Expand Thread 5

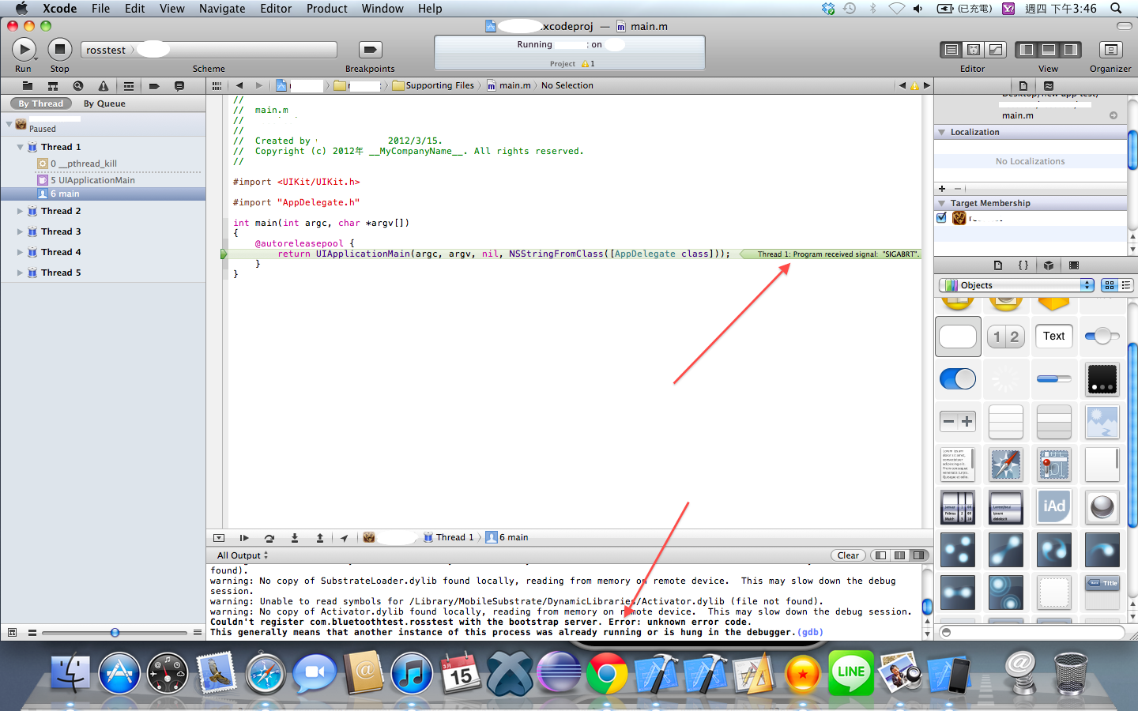pos(20,273)
